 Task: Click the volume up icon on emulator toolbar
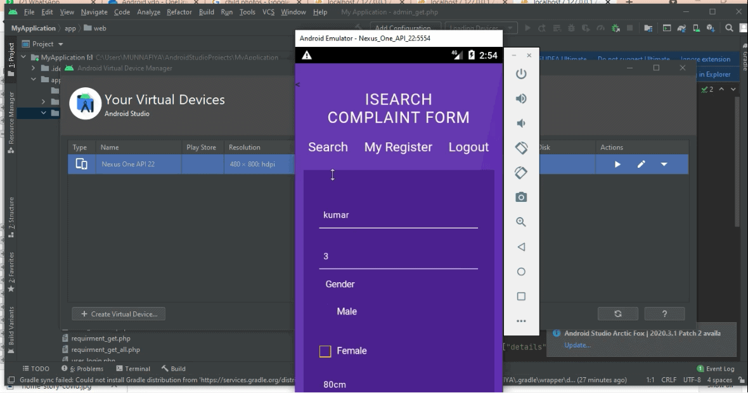[520, 99]
